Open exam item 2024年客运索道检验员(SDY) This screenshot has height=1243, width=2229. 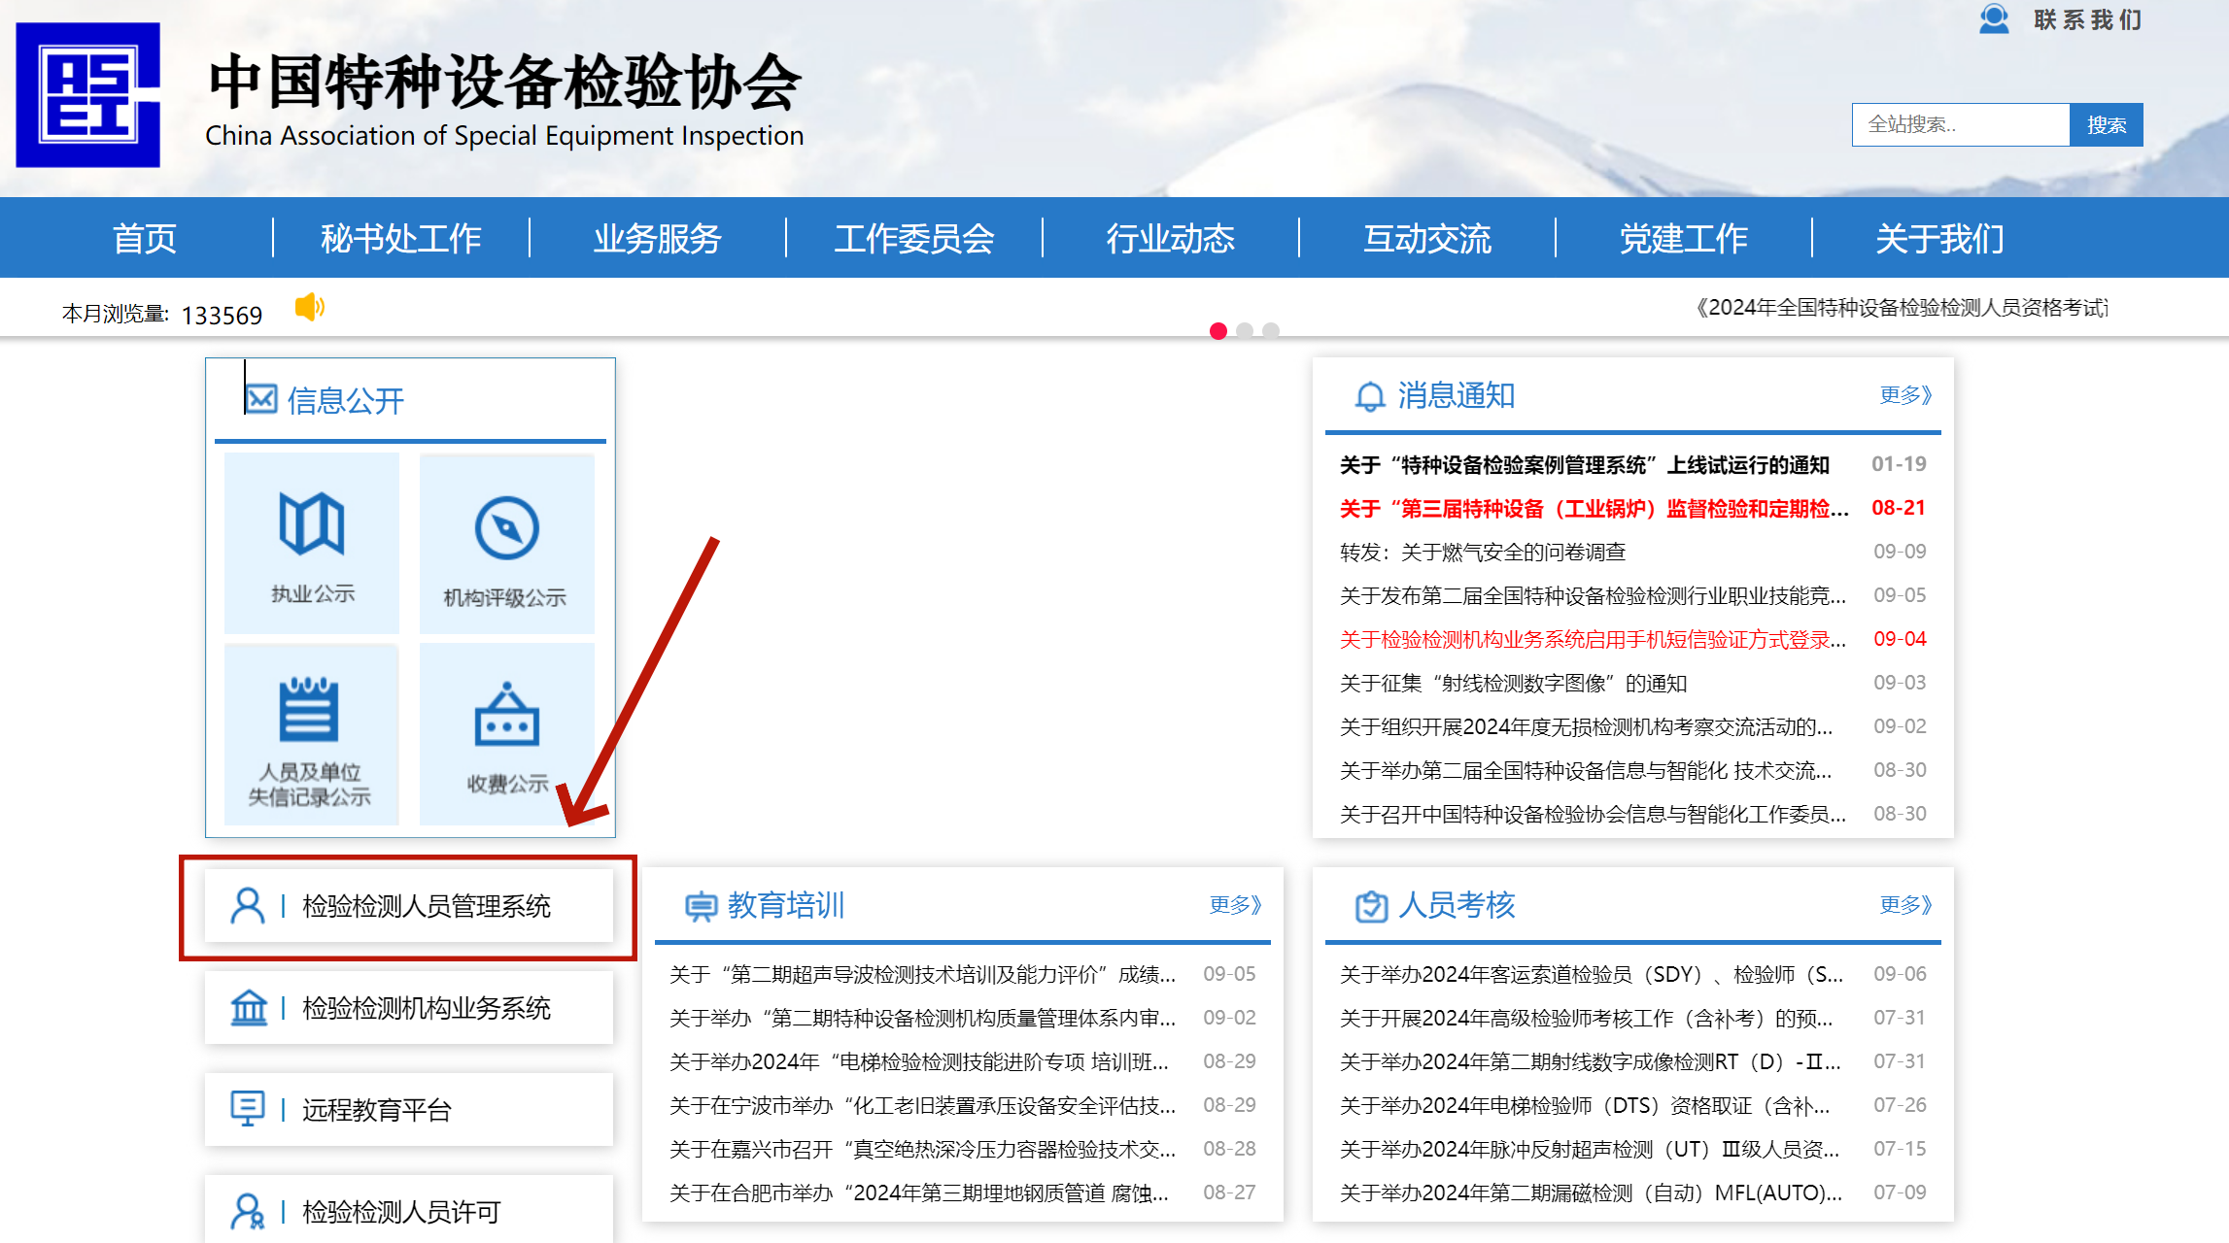coord(1591,974)
